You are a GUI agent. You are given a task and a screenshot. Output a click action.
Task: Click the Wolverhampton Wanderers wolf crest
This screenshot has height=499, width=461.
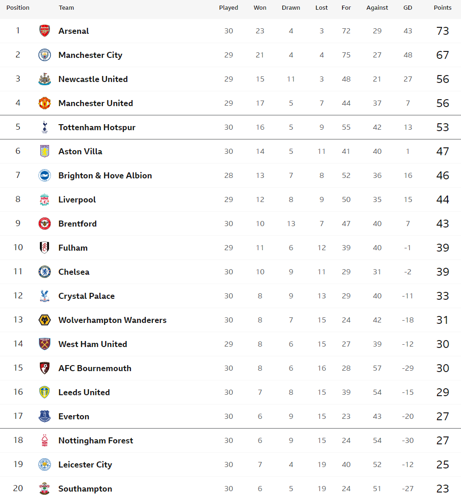coord(44,320)
